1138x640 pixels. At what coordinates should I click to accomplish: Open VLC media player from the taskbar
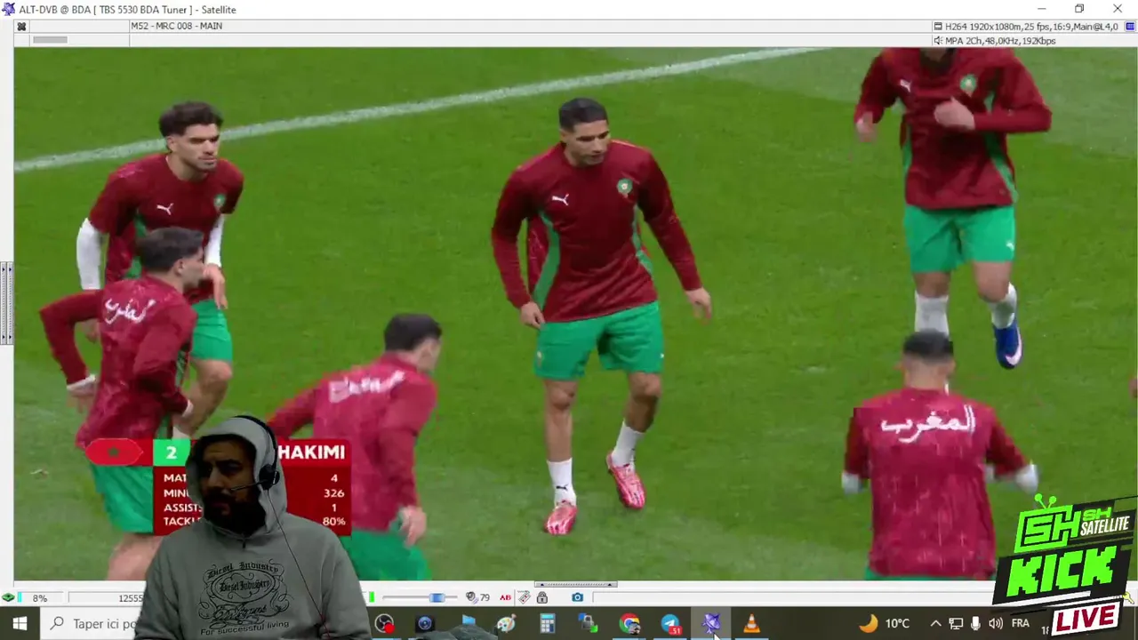coord(751,624)
